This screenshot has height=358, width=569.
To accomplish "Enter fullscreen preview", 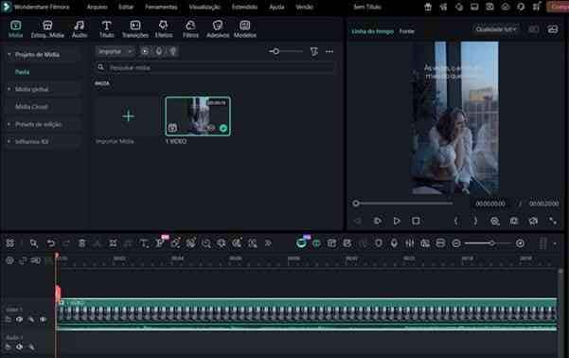I will tap(553, 221).
